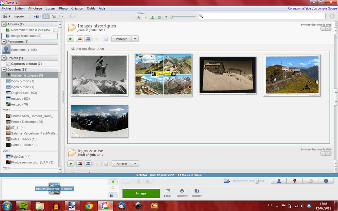This screenshot has height=211, width=338.
Task: Open the Outils menu
Action: point(91,8)
